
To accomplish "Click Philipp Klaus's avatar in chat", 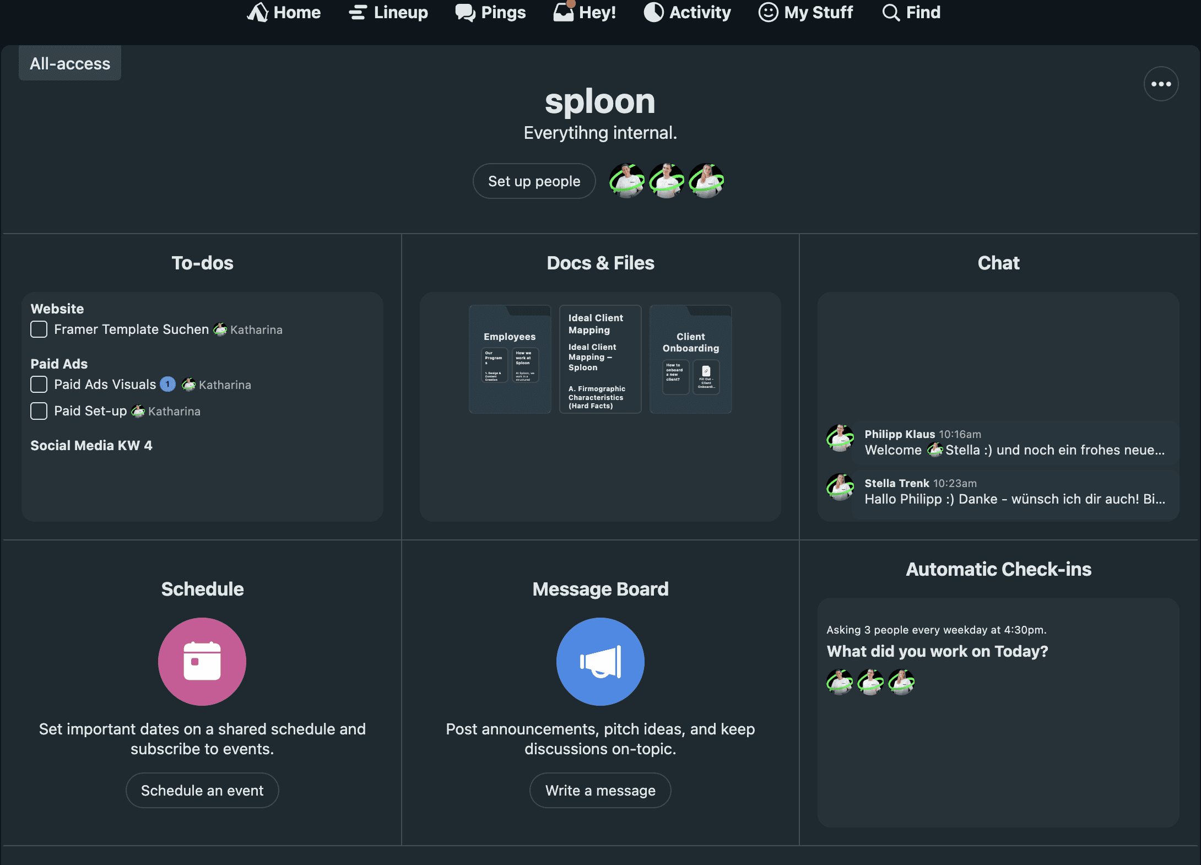I will pyautogui.click(x=840, y=439).
